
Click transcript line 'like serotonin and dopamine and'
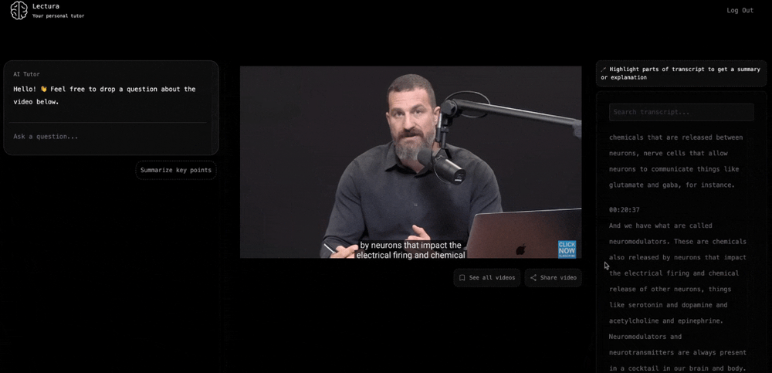(x=668, y=305)
